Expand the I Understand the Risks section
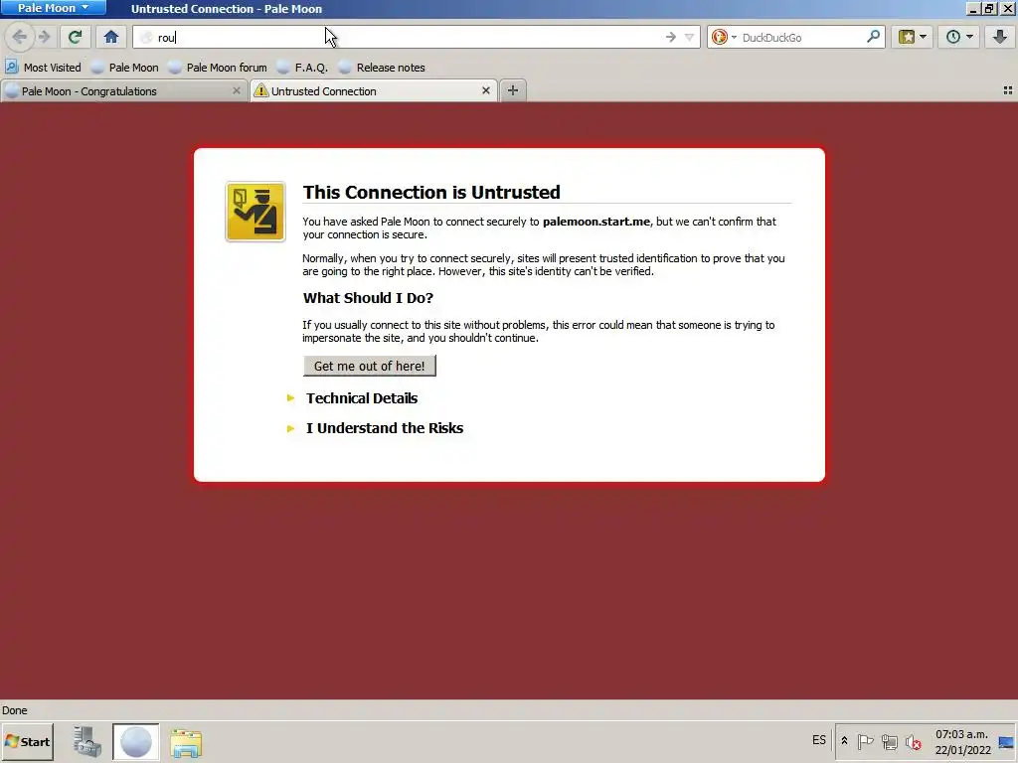This screenshot has width=1018, height=763. 385,428
